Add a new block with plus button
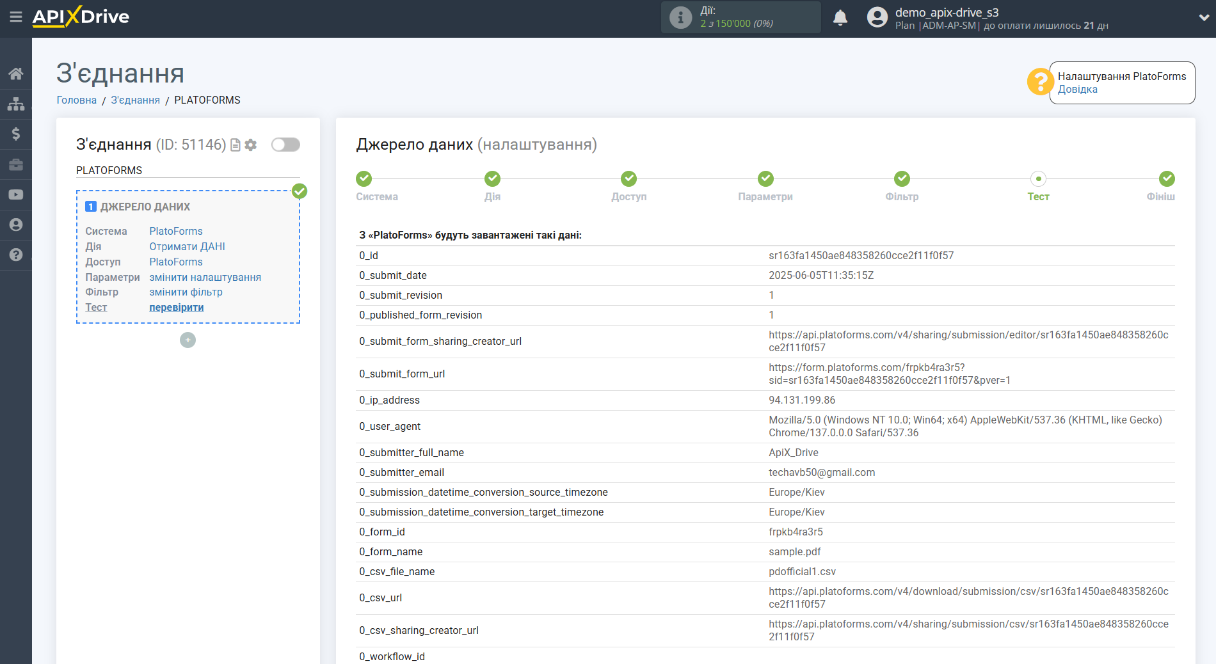 pos(188,340)
